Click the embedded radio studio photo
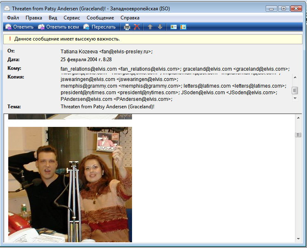The width and height of the screenshot is (307, 248). click(70, 184)
